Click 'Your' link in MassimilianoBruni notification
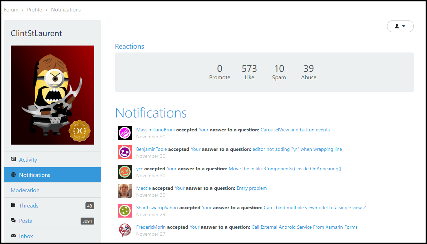 [204, 130]
